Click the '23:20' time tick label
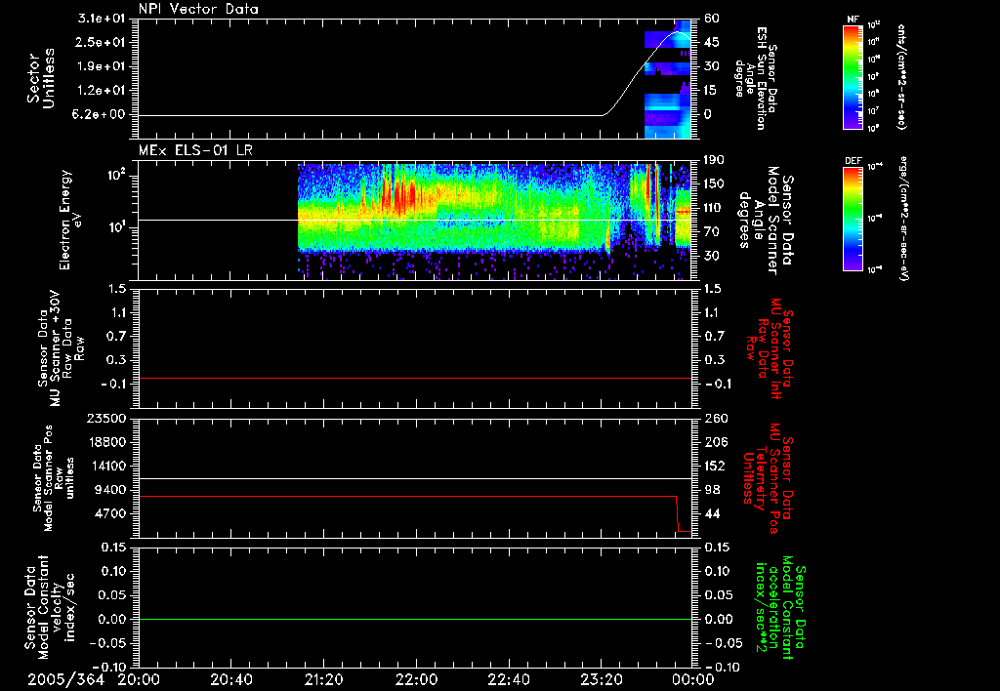 [x=602, y=679]
